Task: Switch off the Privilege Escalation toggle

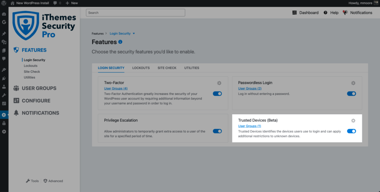Action: point(217,131)
